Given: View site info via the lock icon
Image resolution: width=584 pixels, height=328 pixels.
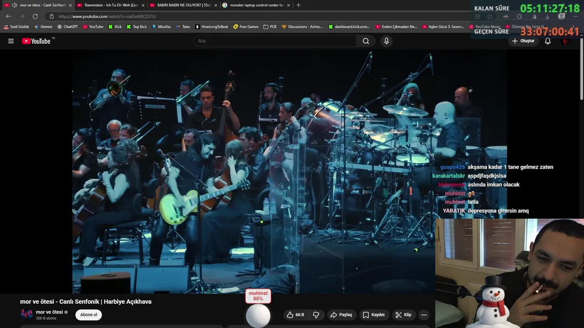Looking at the screenshot, I should (52, 16).
